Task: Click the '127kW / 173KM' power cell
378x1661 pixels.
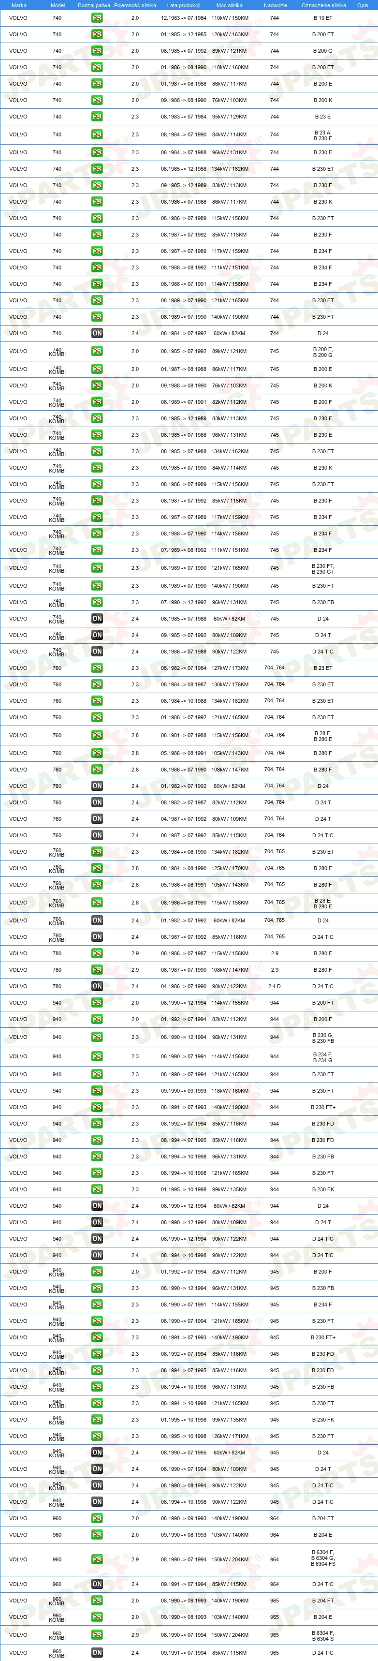Action: point(229,668)
